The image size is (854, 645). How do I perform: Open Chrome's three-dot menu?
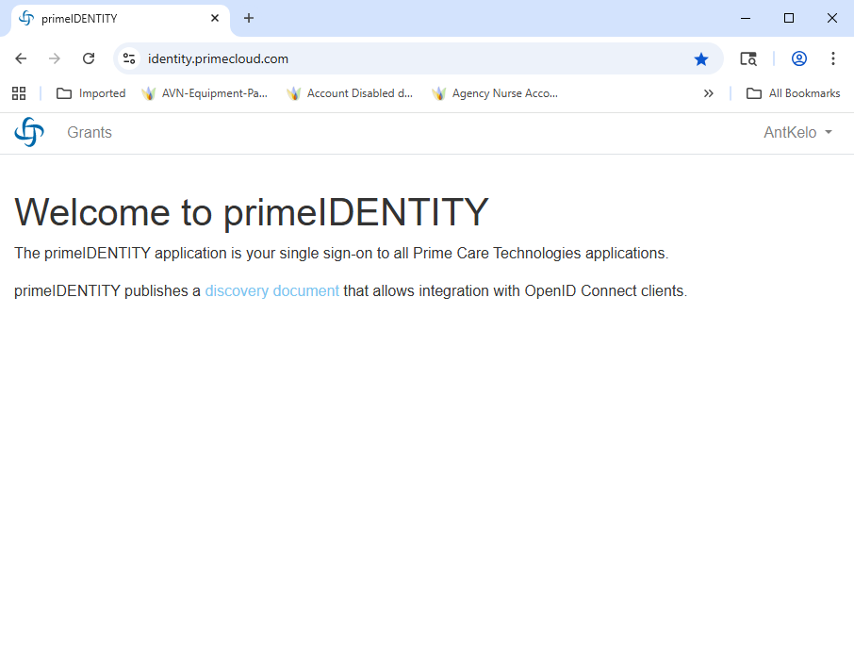click(x=832, y=58)
